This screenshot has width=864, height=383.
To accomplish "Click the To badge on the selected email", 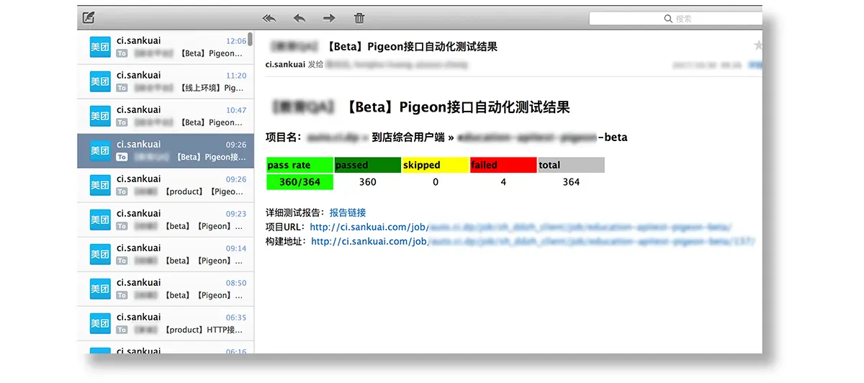I will (x=122, y=157).
